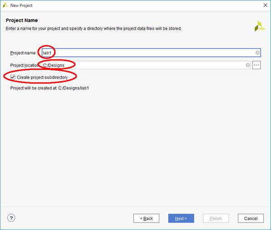Clear the Project name field using its X icon
The image size is (271, 230).
tap(257, 53)
